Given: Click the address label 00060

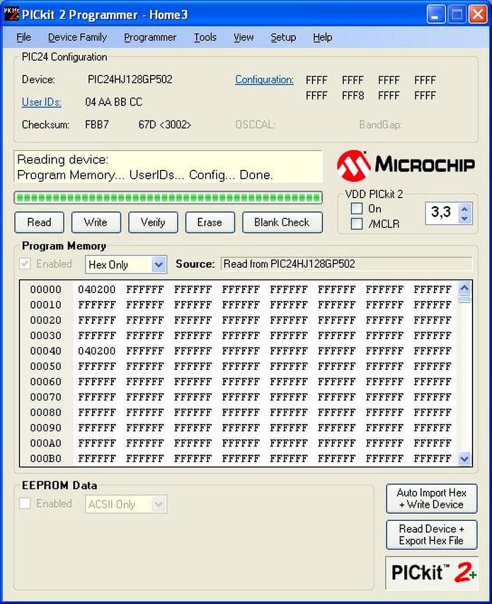Looking at the screenshot, I should [46, 382].
